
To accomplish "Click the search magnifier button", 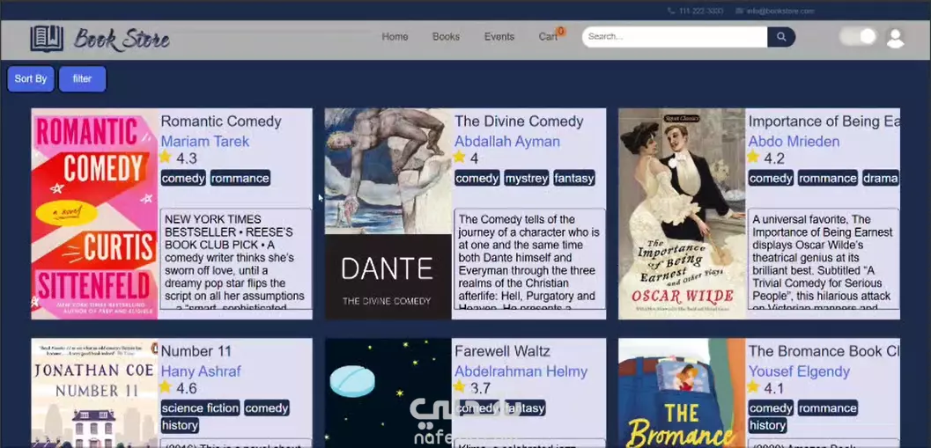I will tap(781, 37).
